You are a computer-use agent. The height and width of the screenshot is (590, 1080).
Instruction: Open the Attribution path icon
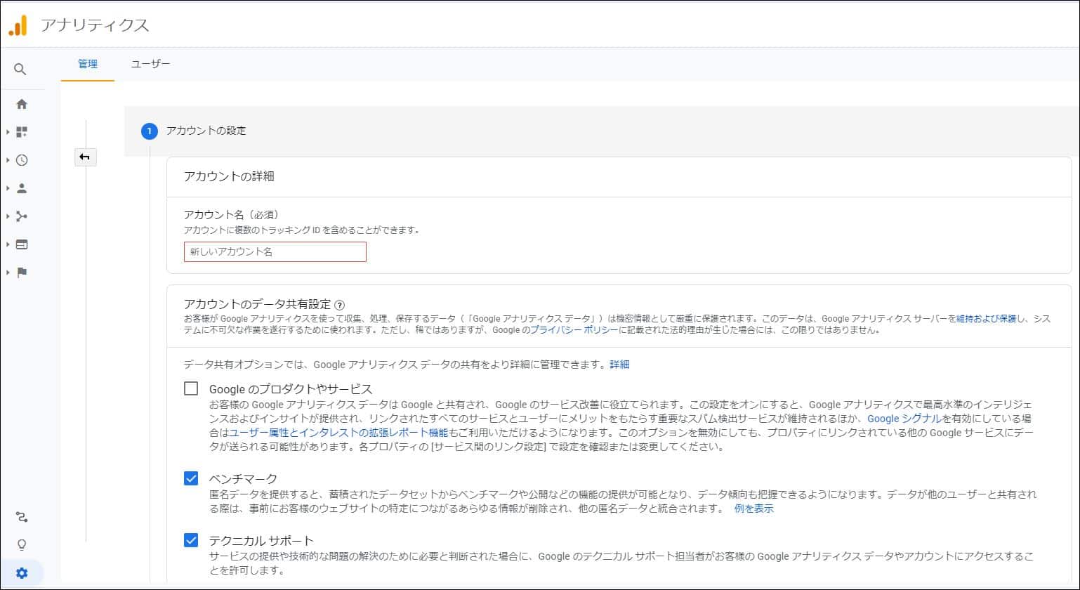tap(22, 518)
